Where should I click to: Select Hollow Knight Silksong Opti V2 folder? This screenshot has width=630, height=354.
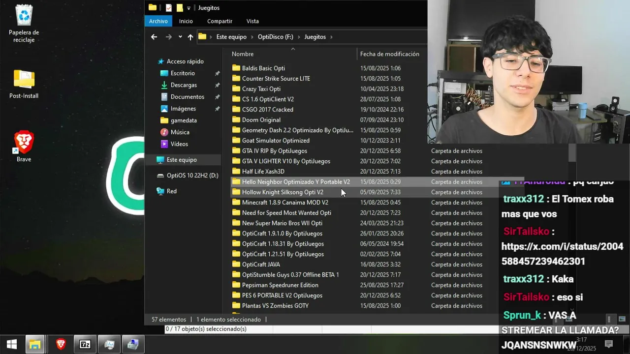coord(283,192)
